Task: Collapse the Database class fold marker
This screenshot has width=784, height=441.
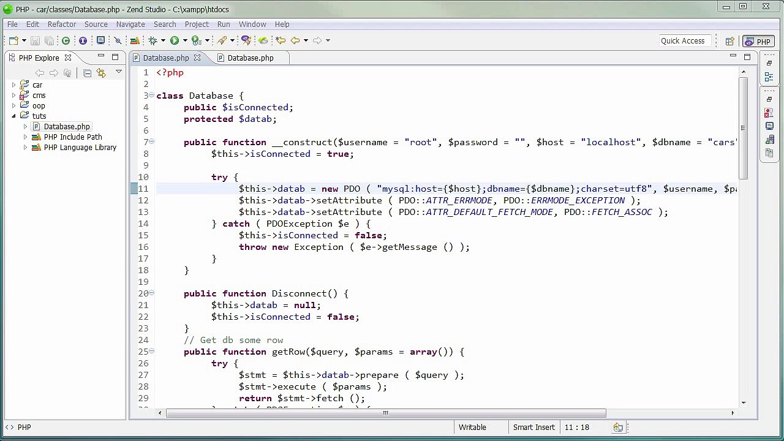Action: click(x=151, y=96)
